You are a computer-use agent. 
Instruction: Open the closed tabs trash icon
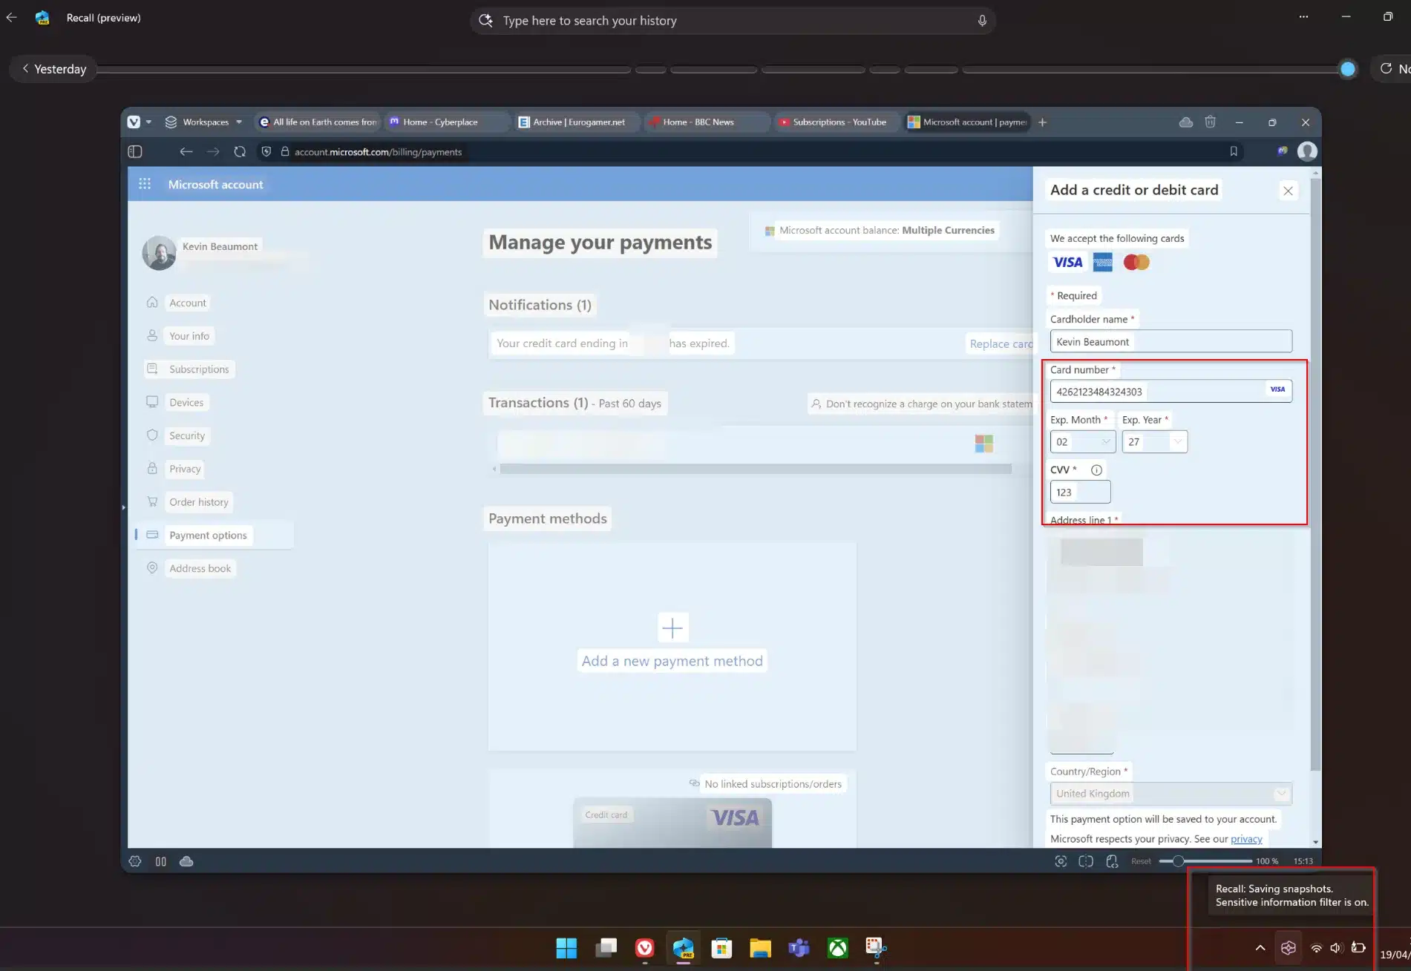[x=1210, y=122]
